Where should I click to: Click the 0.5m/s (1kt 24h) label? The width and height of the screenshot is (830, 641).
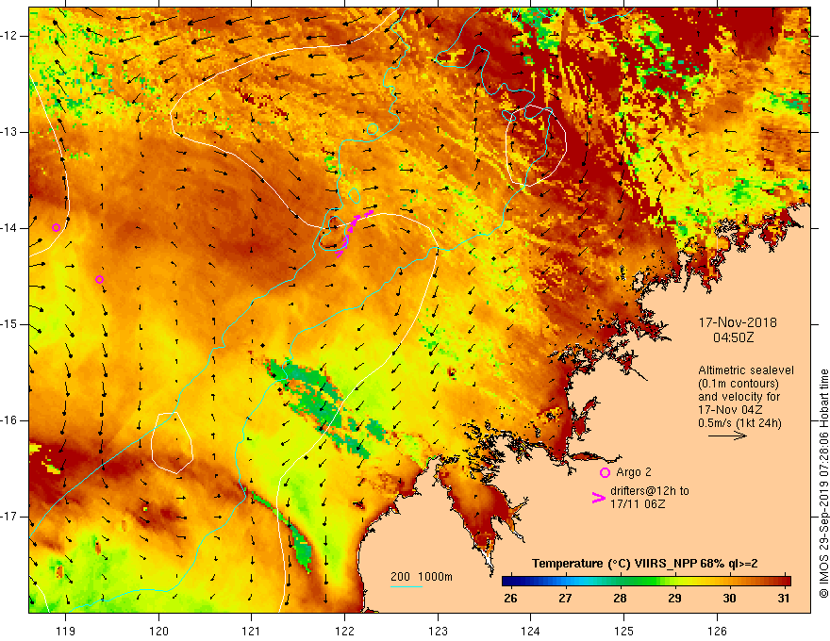click(x=739, y=422)
